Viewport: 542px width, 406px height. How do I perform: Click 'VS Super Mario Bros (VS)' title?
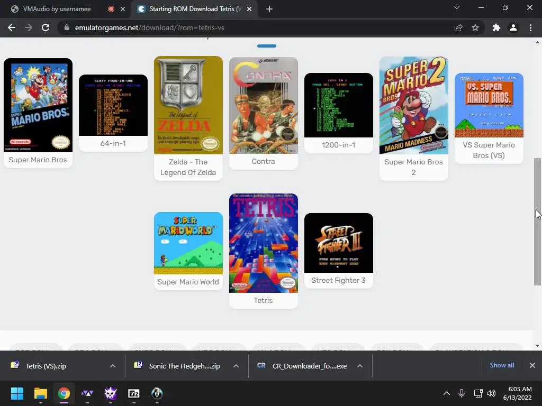tap(489, 150)
